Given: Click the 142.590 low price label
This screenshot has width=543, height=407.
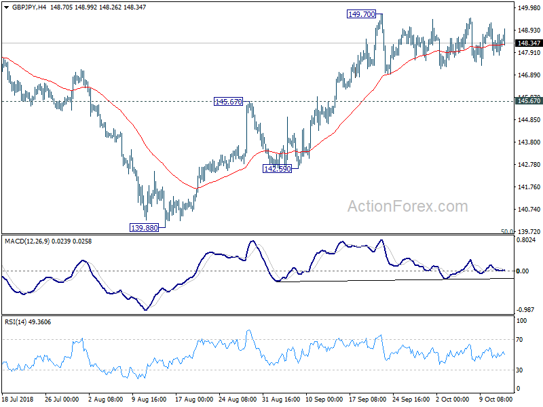Looking at the screenshot, I should tap(278, 169).
